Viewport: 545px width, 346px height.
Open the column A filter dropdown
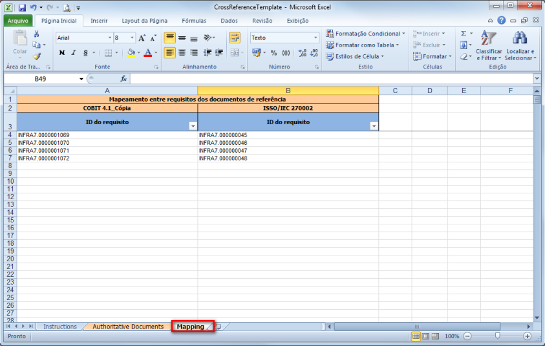coord(193,126)
